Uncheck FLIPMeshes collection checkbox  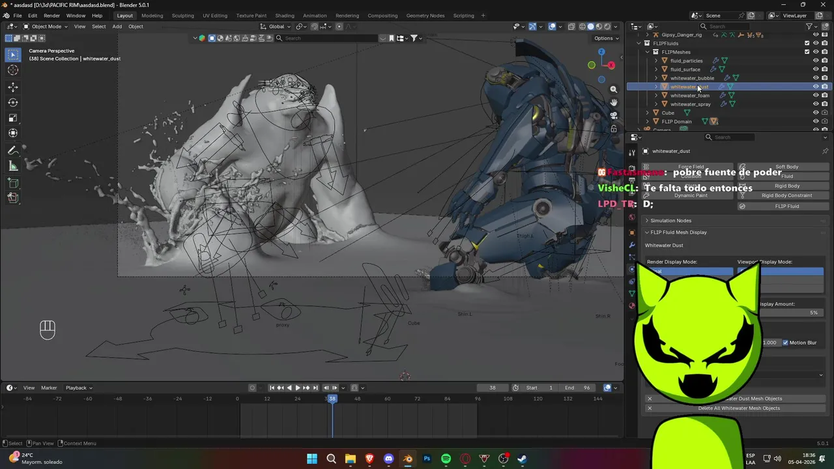coord(807,52)
